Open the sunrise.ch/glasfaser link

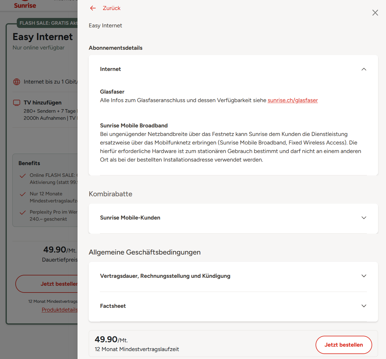292,100
